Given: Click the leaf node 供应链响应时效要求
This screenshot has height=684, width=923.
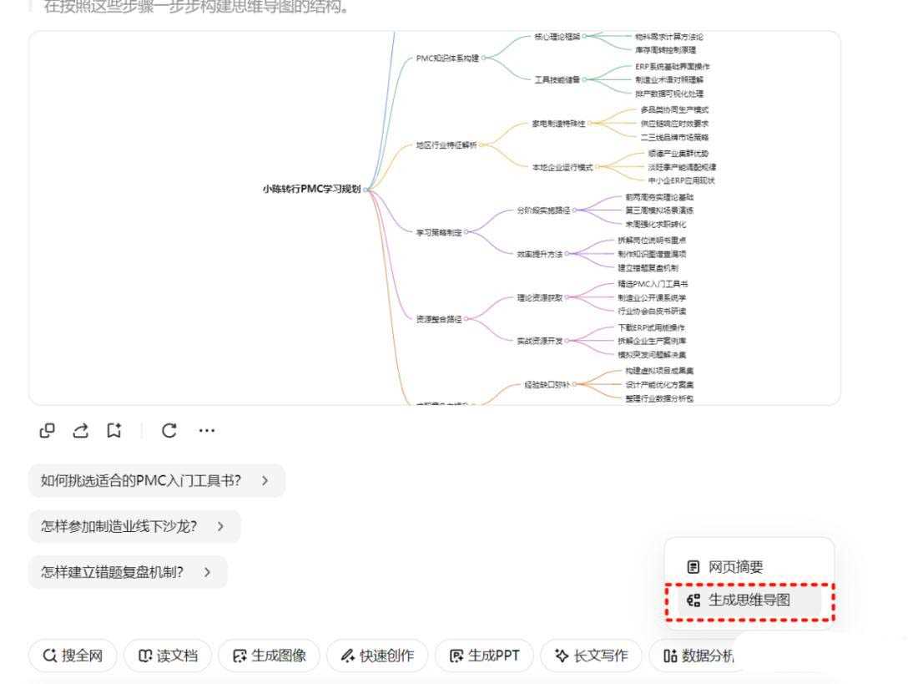Looking at the screenshot, I should pyautogui.click(x=674, y=124).
